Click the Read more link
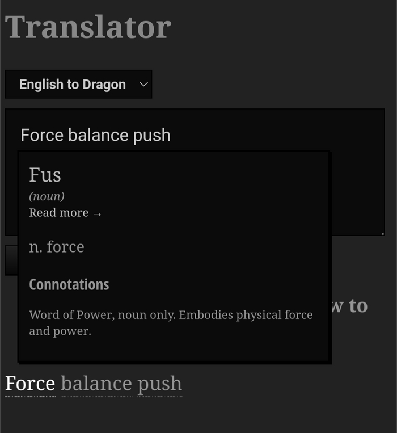The height and width of the screenshot is (433, 397). click(x=59, y=213)
